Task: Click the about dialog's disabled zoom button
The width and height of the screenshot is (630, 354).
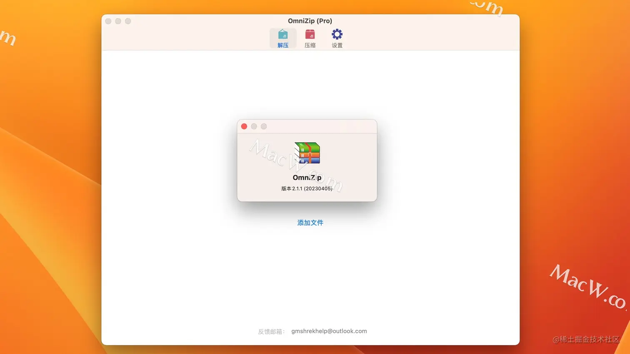Action: coord(264,126)
